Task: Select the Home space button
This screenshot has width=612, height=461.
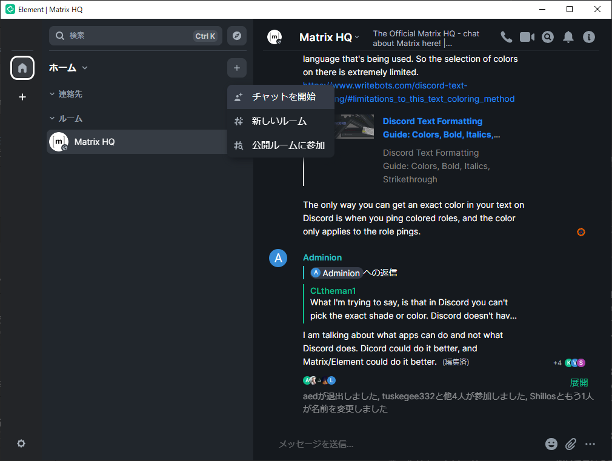Action: (x=22, y=67)
